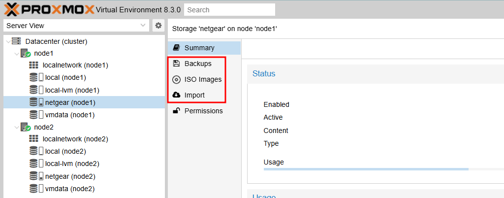Open the Backups tab

point(204,64)
